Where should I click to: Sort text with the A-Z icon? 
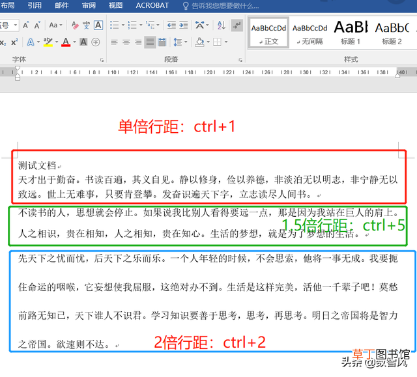tap(222, 25)
